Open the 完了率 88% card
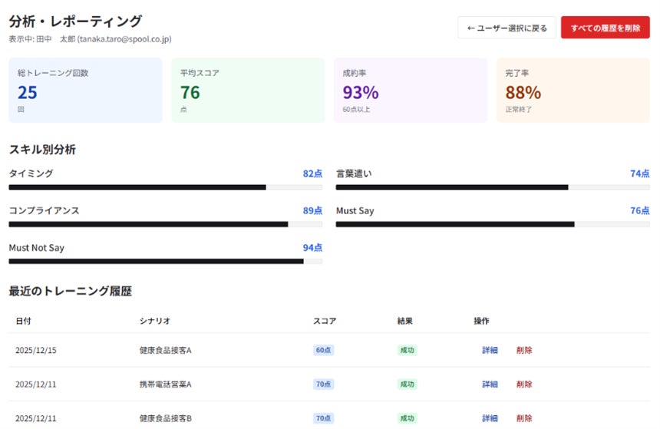The image size is (660, 429). point(573,91)
